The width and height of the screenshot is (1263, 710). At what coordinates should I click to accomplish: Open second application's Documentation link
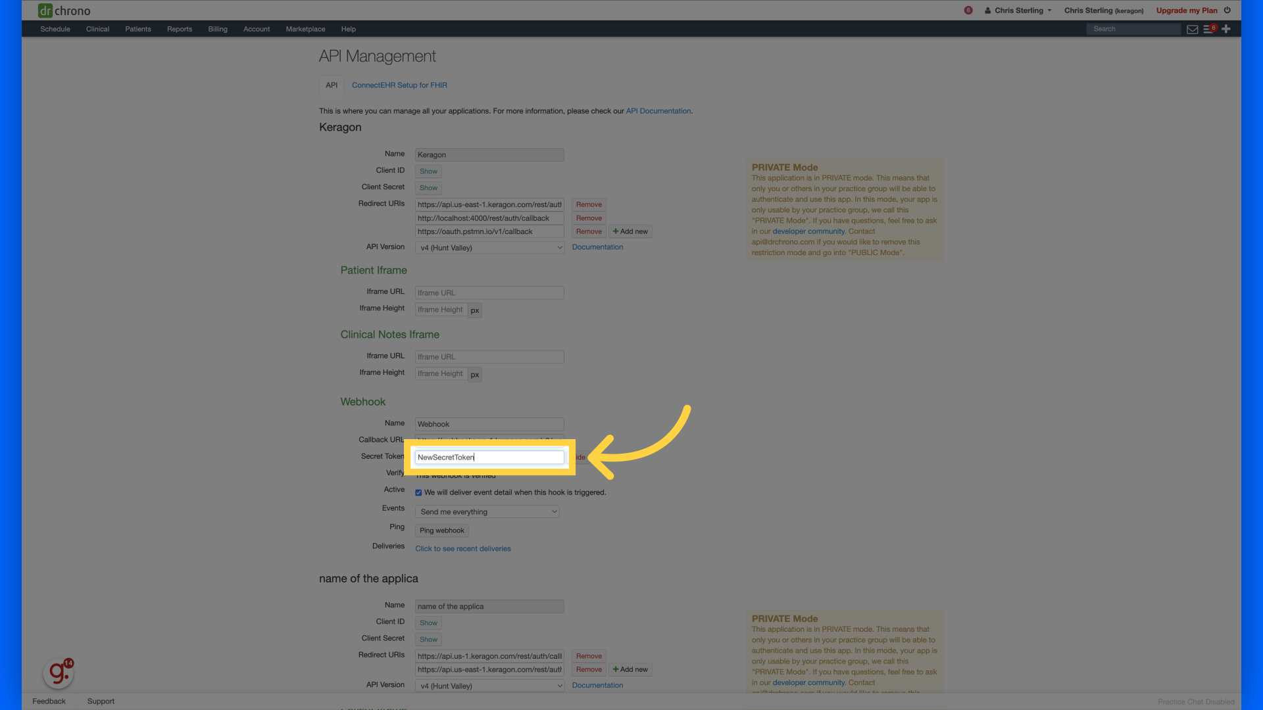click(597, 685)
